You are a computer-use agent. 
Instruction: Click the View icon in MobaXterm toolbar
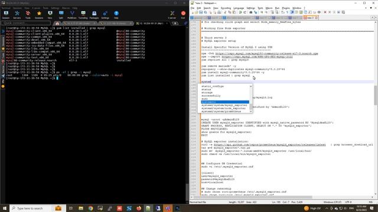tap(50, 15)
